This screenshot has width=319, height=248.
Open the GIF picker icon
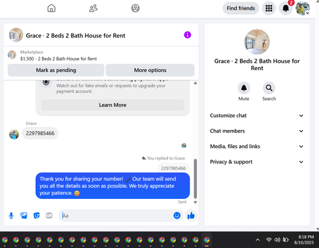coord(49,215)
